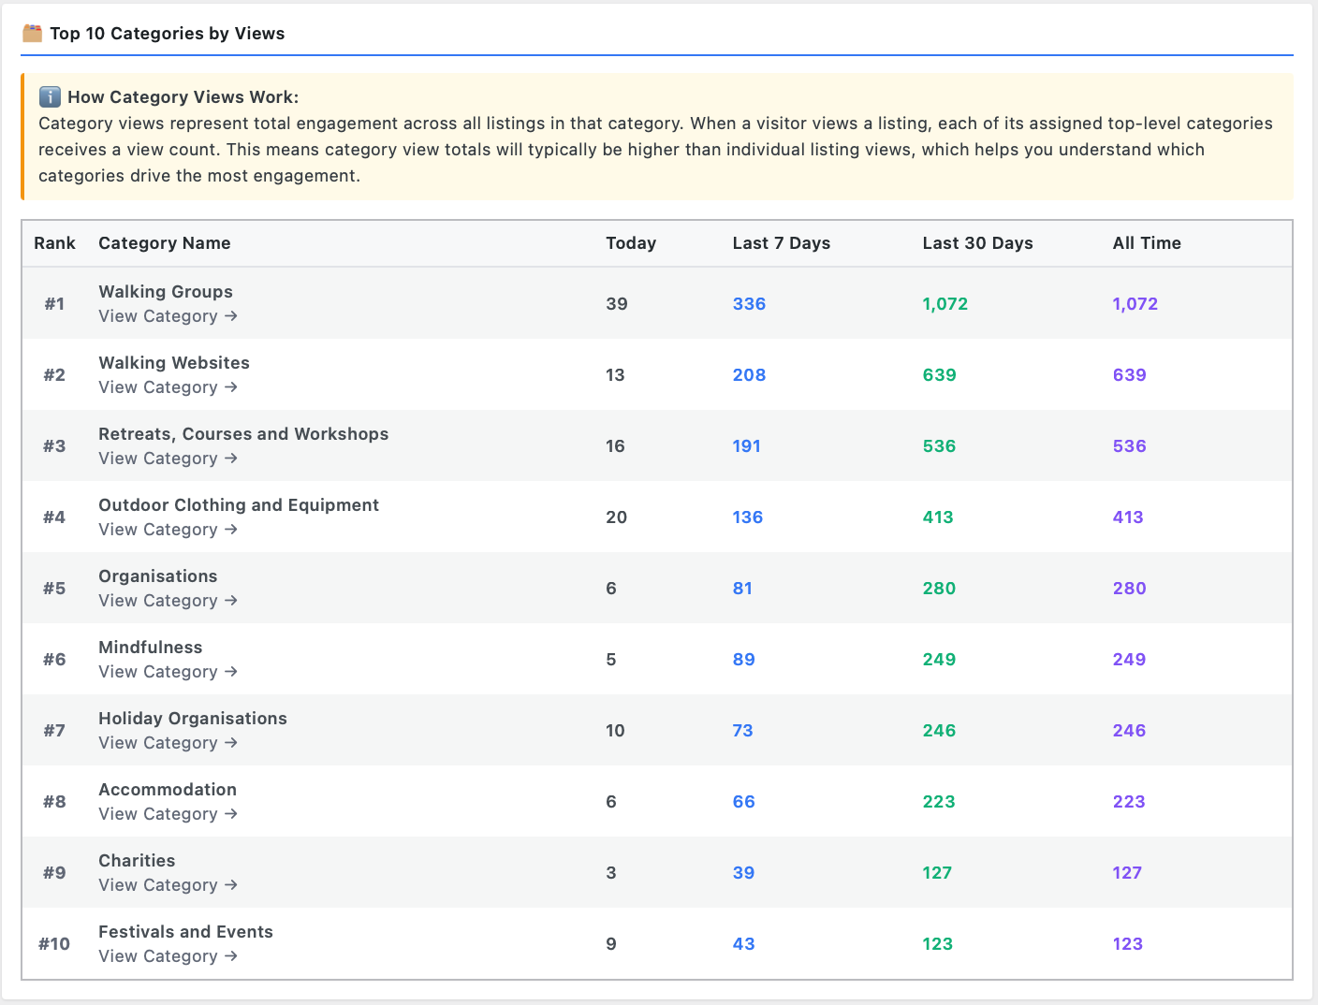
Task: Open View Category for Outdoor Clothing and Equipment
Action: (x=168, y=530)
